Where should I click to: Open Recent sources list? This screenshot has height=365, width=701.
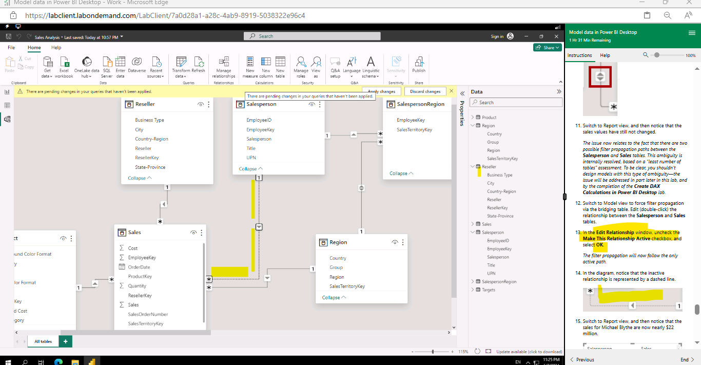156,67
